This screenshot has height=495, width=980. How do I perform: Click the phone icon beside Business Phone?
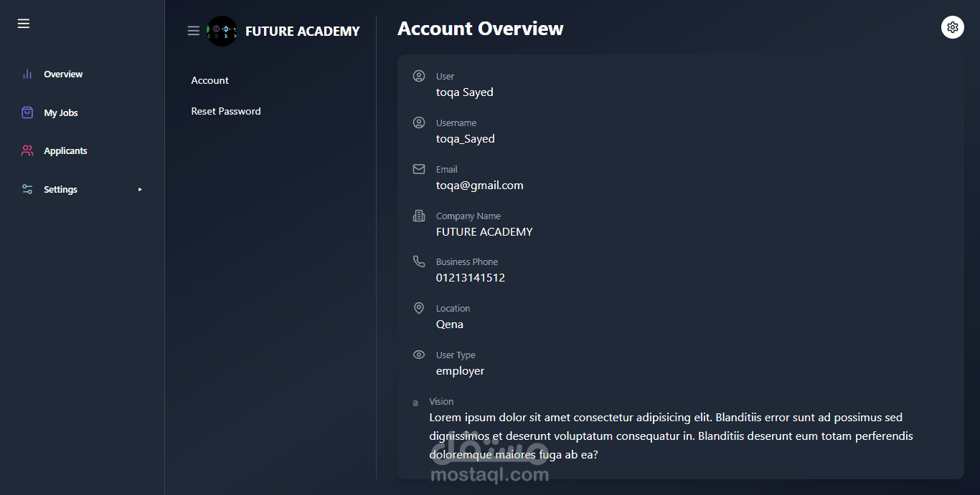(419, 261)
